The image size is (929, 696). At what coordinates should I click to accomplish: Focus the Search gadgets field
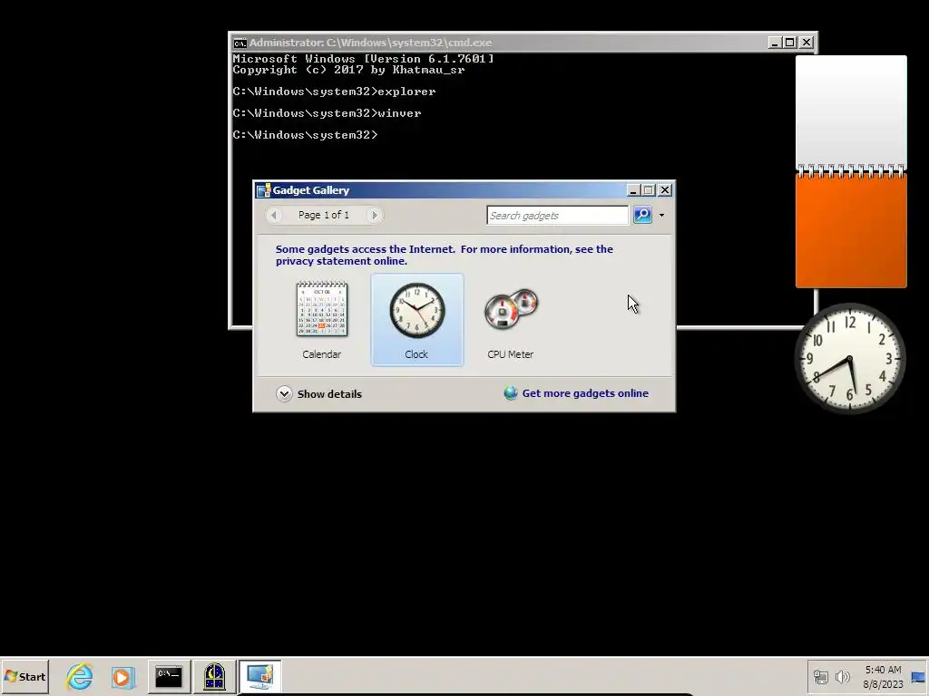557,216
